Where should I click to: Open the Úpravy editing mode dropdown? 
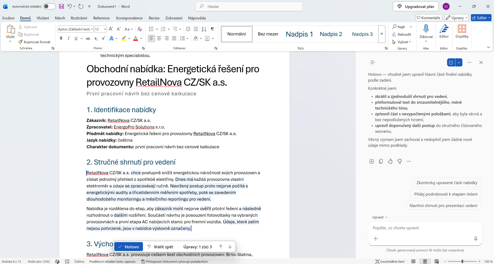457,18
